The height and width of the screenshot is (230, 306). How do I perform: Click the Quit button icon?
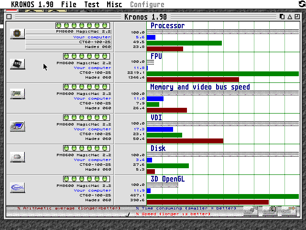(289, 211)
